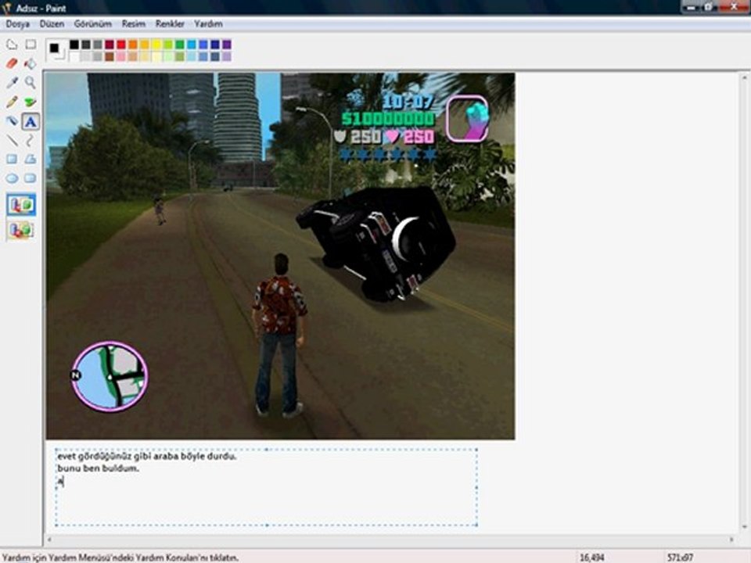Viewport: 751px width, 563px height.
Task: Switch to transparent background drawing option
Action: tap(21, 230)
